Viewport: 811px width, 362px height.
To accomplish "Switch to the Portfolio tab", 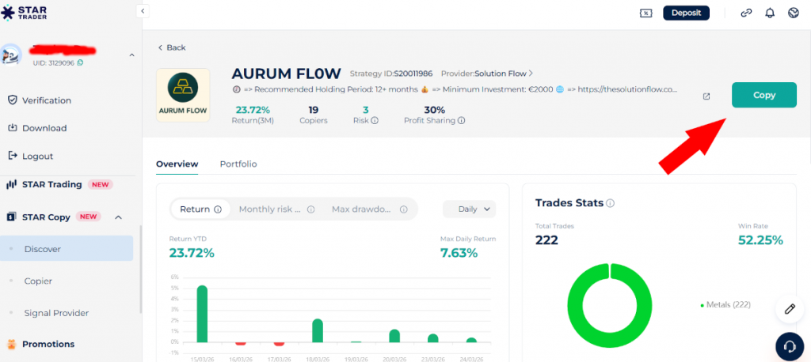I will [x=238, y=164].
